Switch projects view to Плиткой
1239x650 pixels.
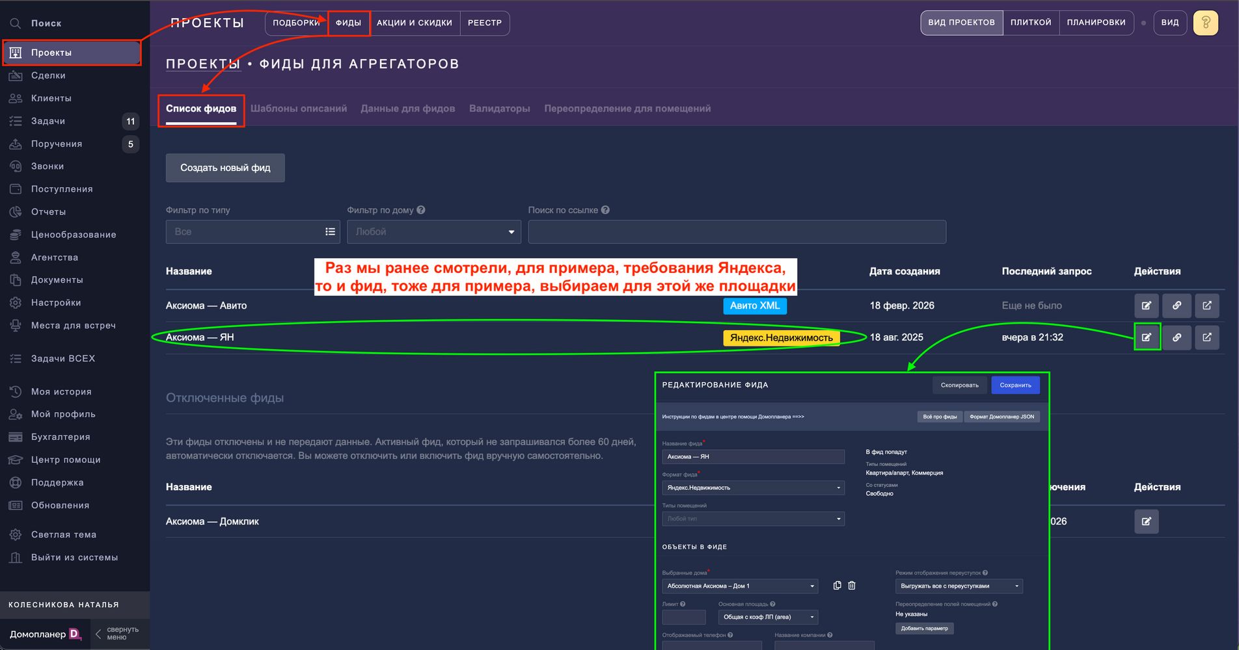tap(1030, 23)
